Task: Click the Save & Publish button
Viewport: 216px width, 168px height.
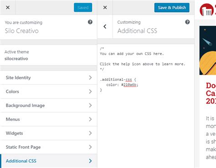Action: pyautogui.click(x=172, y=7)
